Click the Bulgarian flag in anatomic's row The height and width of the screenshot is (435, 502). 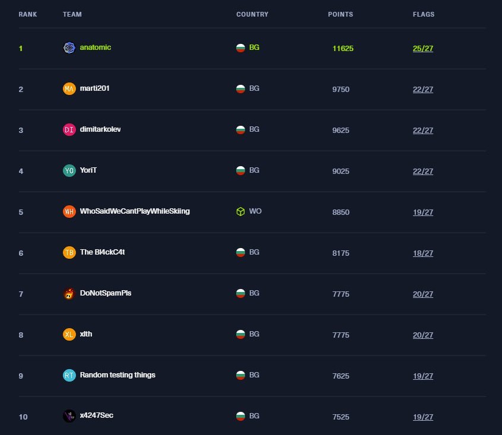tap(240, 47)
